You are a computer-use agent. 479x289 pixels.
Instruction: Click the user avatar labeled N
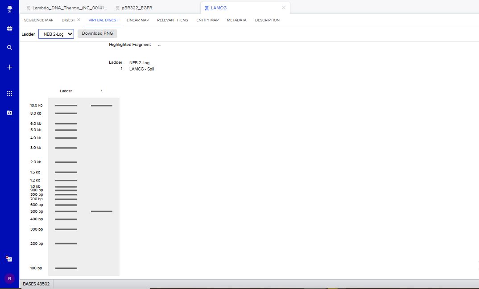point(9,278)
